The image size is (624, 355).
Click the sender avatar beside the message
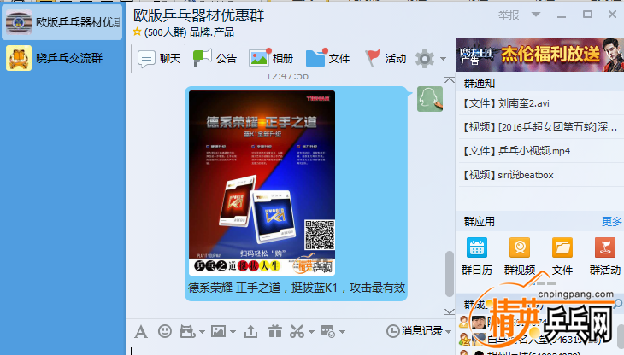pos(430,99)
